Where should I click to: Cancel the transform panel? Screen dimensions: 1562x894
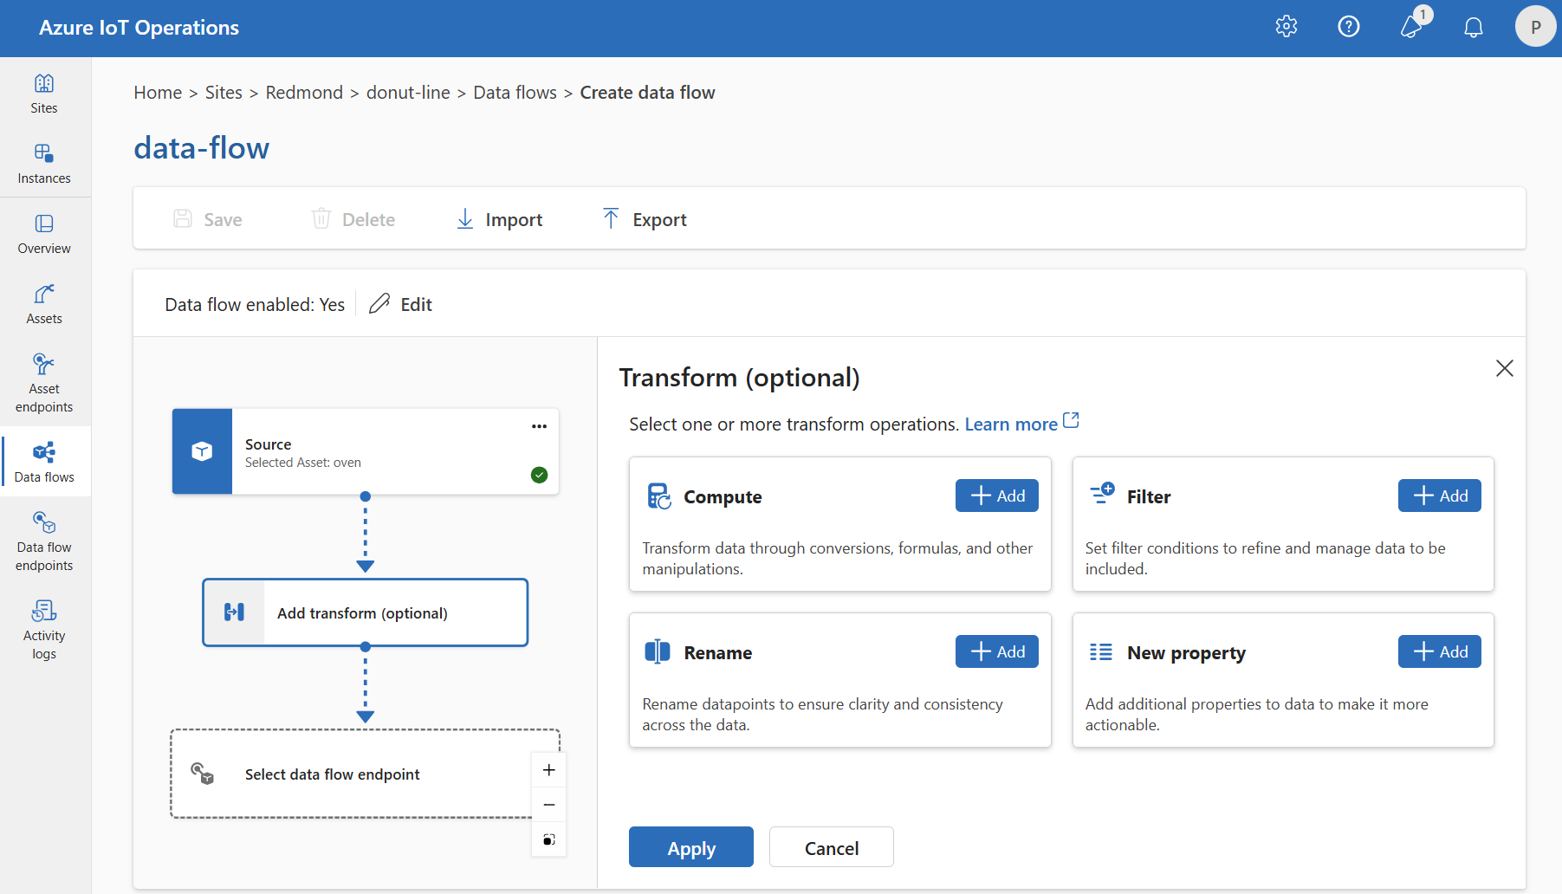coord(832,847)
